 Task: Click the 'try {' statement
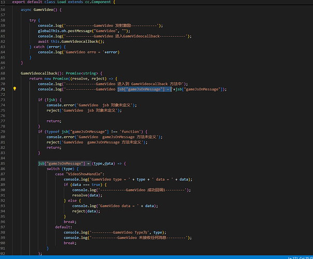coord(35,20)
